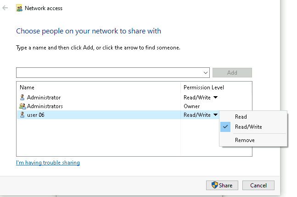This screenshot has height=197, width=297.
Task: Click the Share button
Action: tap(222, 185)
